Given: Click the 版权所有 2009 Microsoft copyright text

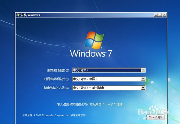Looking at the screenshot, I should [x=54, y=115].
